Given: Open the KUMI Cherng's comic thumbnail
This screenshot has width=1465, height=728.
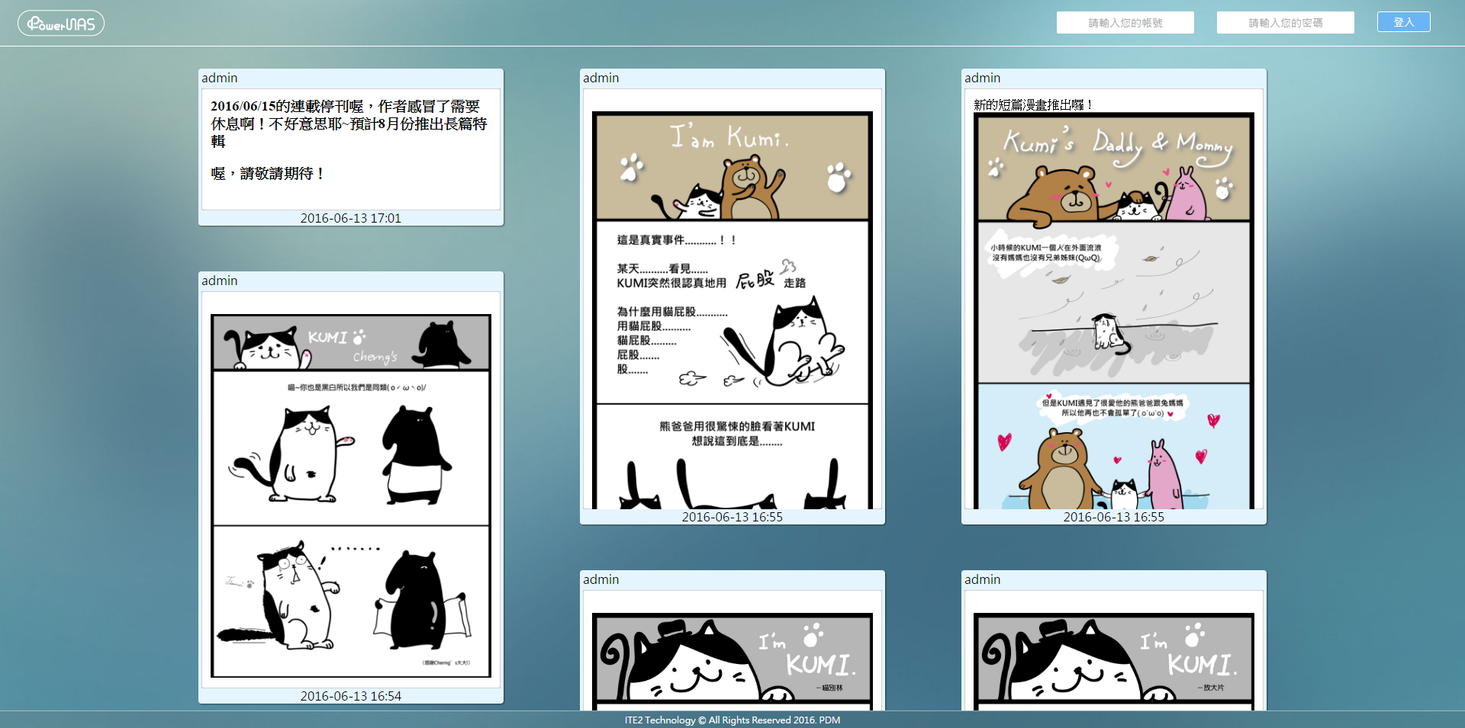Looking at the screenshot, I should 351,495.
